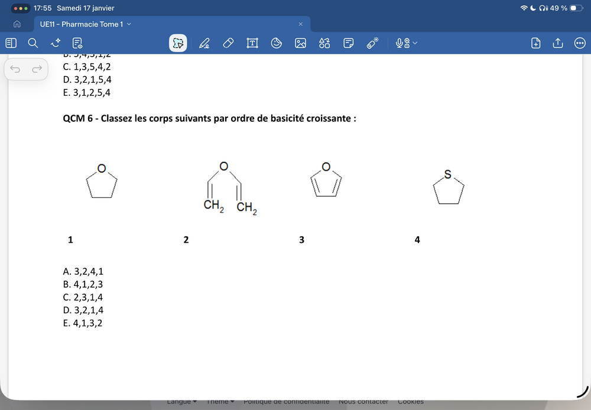The height and width of the screenshot is (410, 591).
Task: Open the AI sparkle assistant
Action: point(56,43)
